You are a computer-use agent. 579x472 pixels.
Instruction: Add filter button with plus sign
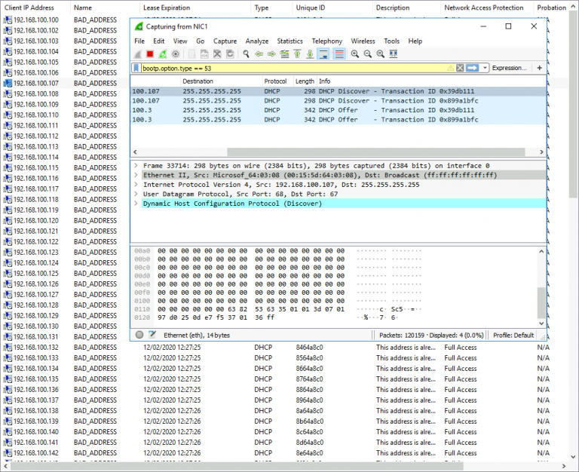pos(539,68)
